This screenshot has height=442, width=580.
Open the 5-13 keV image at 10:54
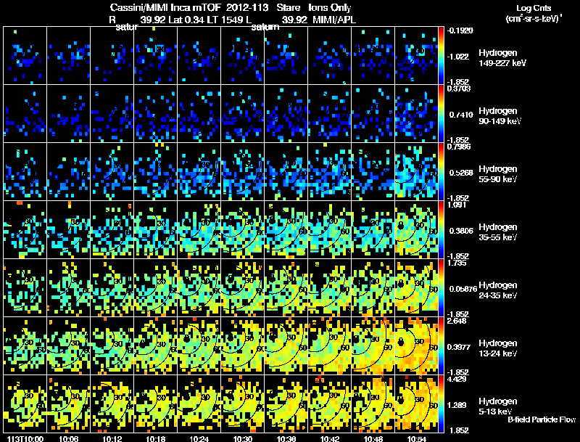click(416, 404)
